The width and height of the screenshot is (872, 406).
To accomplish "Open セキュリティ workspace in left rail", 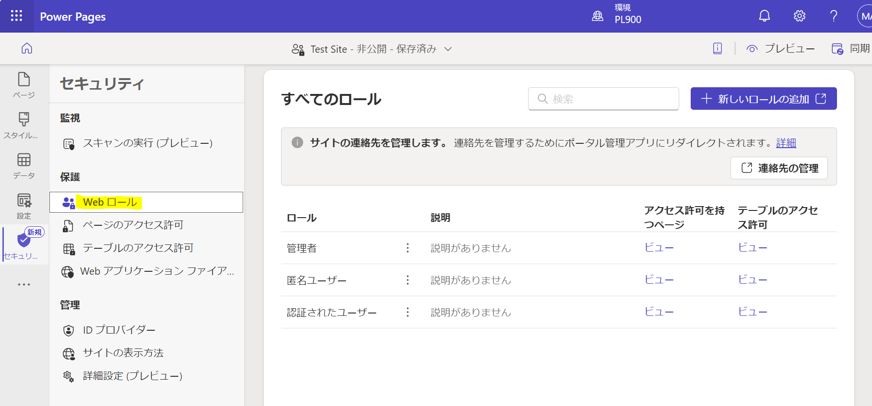I will (24, 244).
